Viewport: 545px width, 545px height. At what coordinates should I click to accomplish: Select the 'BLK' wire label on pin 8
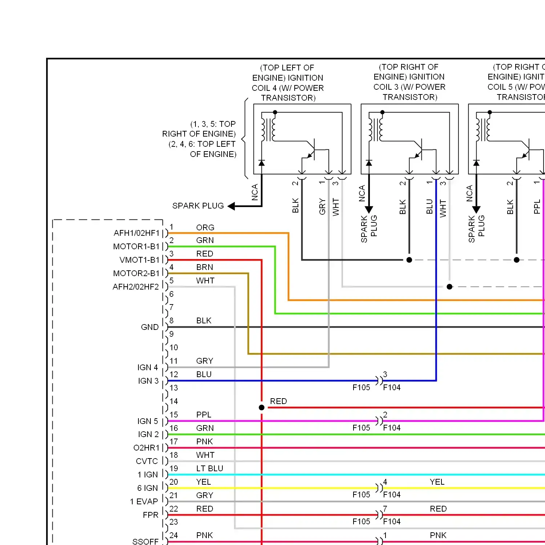coord(204,320)
